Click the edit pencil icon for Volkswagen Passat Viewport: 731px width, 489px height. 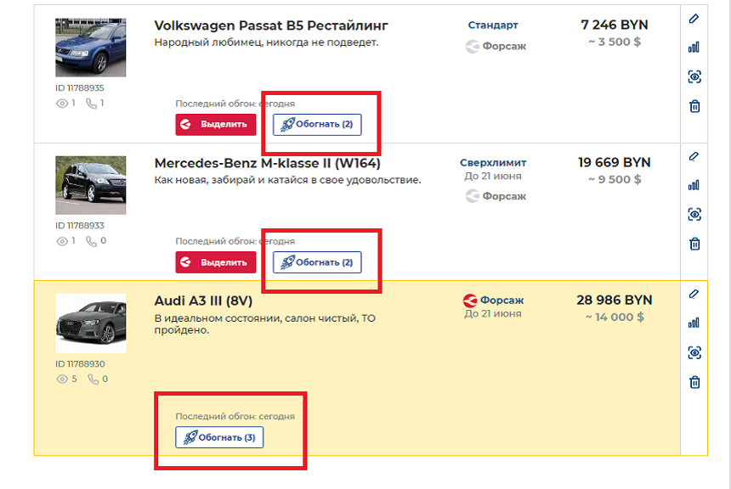tap(694, 19)
